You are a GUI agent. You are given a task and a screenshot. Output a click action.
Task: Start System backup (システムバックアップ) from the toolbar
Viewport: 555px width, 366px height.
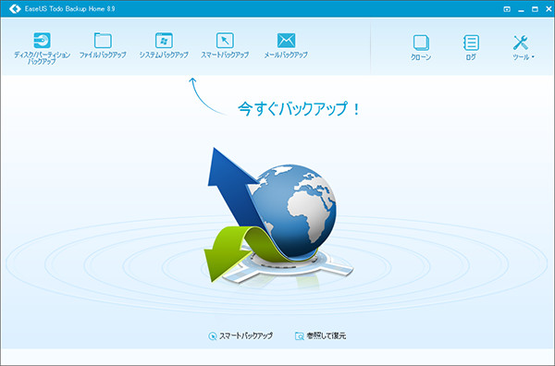coord(164,41)
